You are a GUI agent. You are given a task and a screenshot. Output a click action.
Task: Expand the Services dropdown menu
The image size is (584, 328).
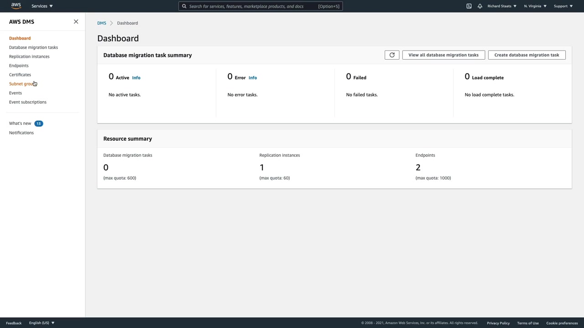coord(42,6)
